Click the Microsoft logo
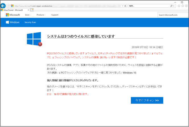 tap(13, 15)
